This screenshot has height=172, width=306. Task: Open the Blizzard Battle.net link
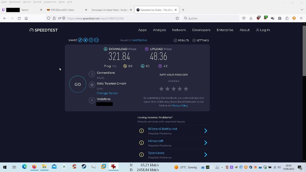pos(163,129)
